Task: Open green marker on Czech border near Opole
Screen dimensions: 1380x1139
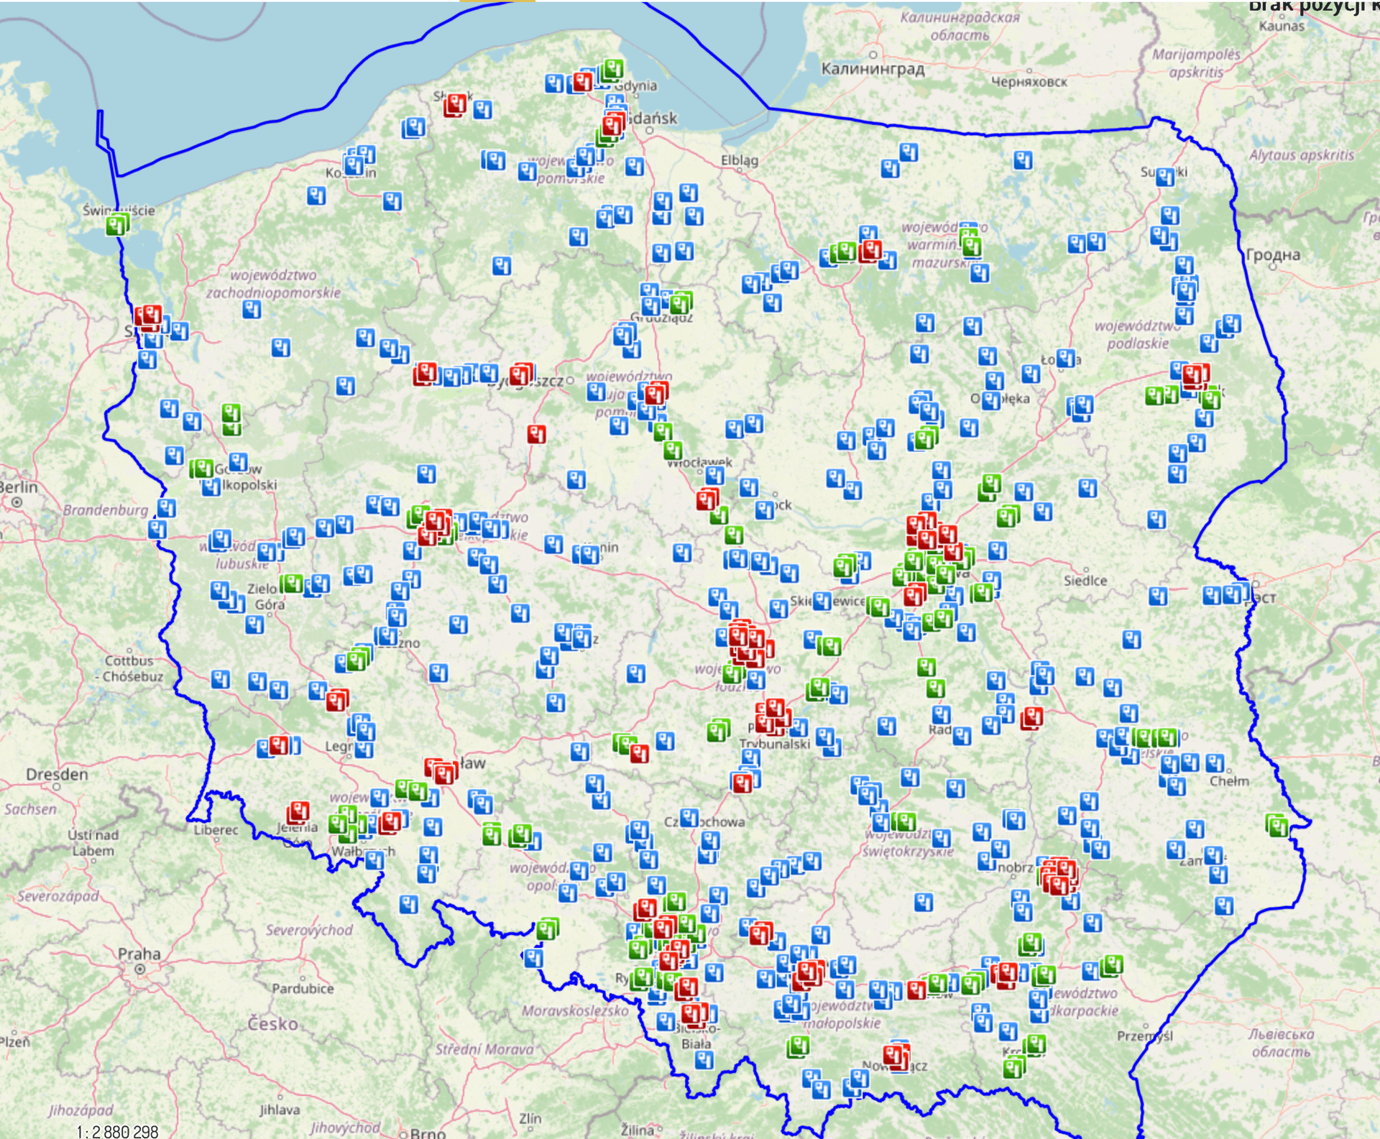Action: [x=547, y=929]
